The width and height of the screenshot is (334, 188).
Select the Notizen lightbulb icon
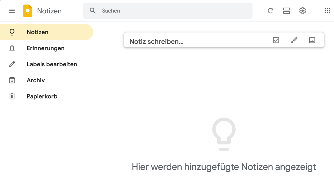coord(11,32)
